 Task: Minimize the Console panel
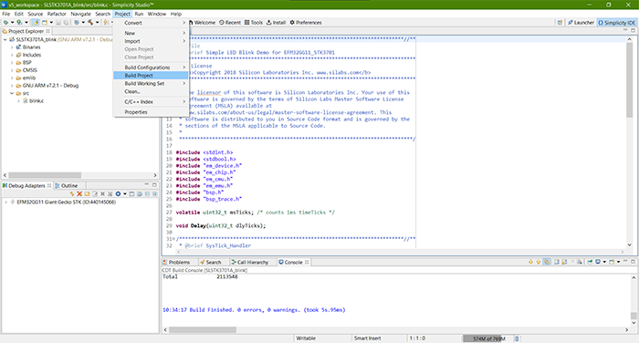tap(625, 261)
